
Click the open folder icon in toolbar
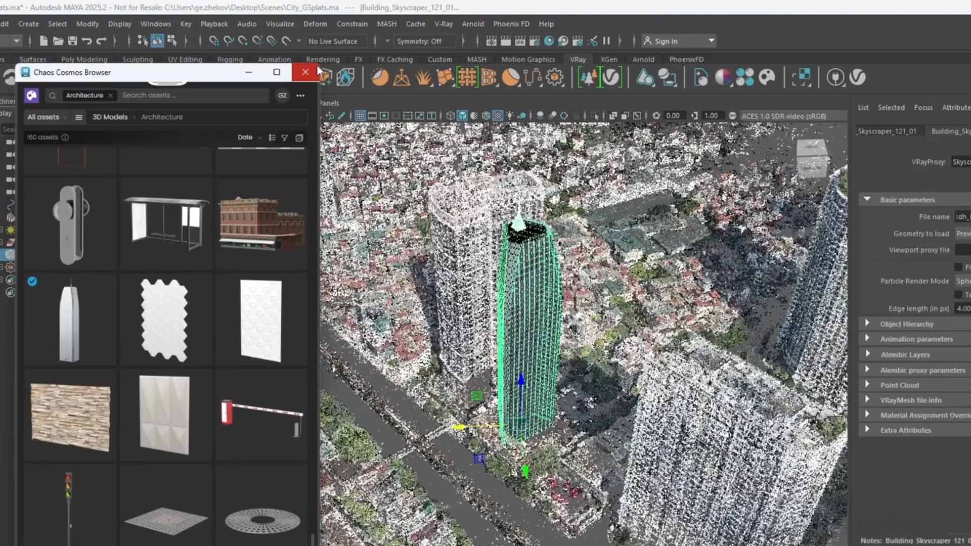58,41
